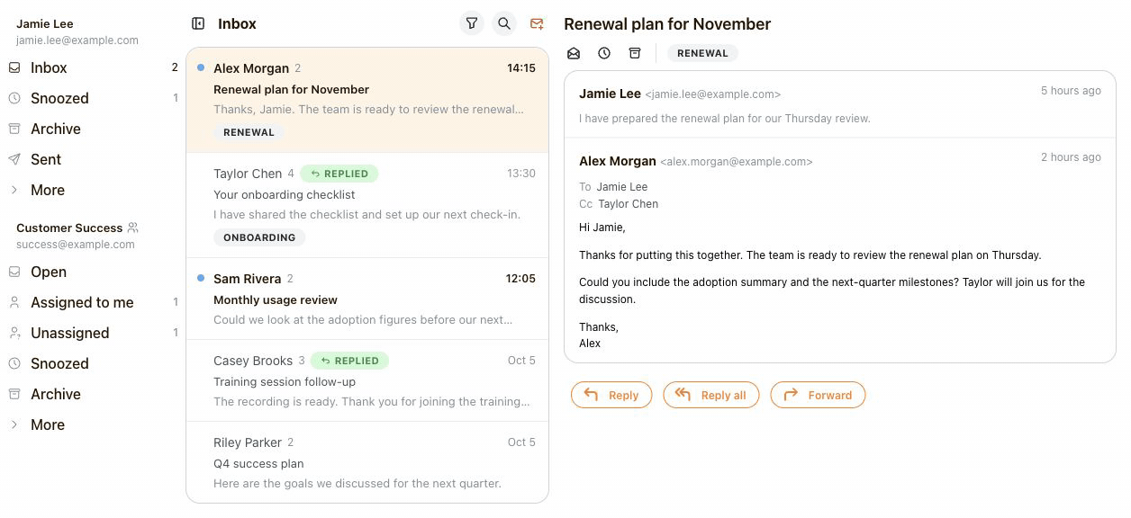Click the Unassigned person icon
Viewport: 1131px width, 518px height.
tap(14, 333)
